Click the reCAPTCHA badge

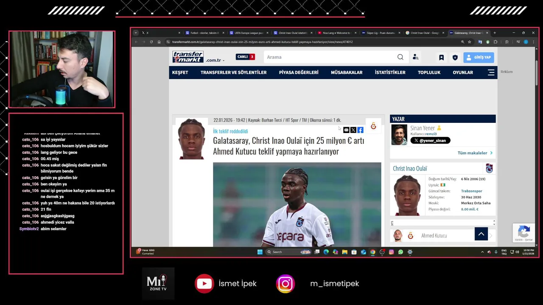[524, 233]
